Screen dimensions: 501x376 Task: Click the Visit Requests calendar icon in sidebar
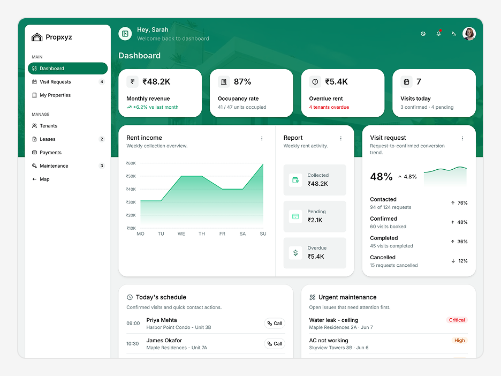[34, 82]
